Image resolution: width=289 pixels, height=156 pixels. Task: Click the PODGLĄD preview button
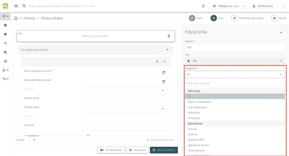[x=137, y=150]
